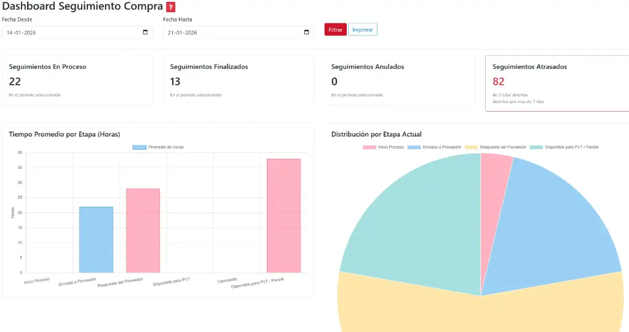629x332 pixels.
Task: Click the Respuesta del Proveedor pink bar
Action: click(143, 230)
